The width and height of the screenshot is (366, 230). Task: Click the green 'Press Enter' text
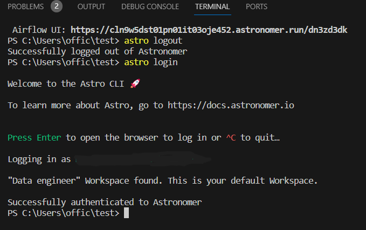[34, 138]
